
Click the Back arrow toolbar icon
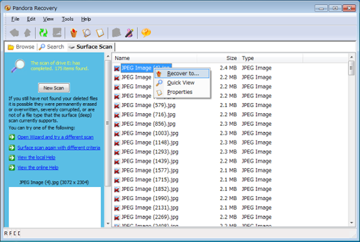click(14, 33)
